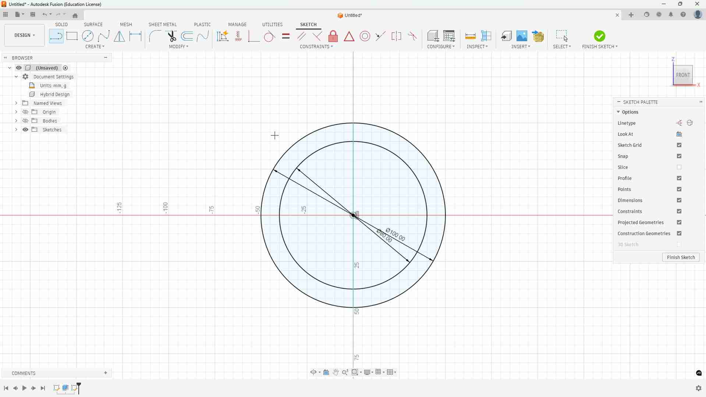This screenshot has height=397, width=706.
Task: Select the Sketch Dimension tool
Action: [x=135, y=36]
